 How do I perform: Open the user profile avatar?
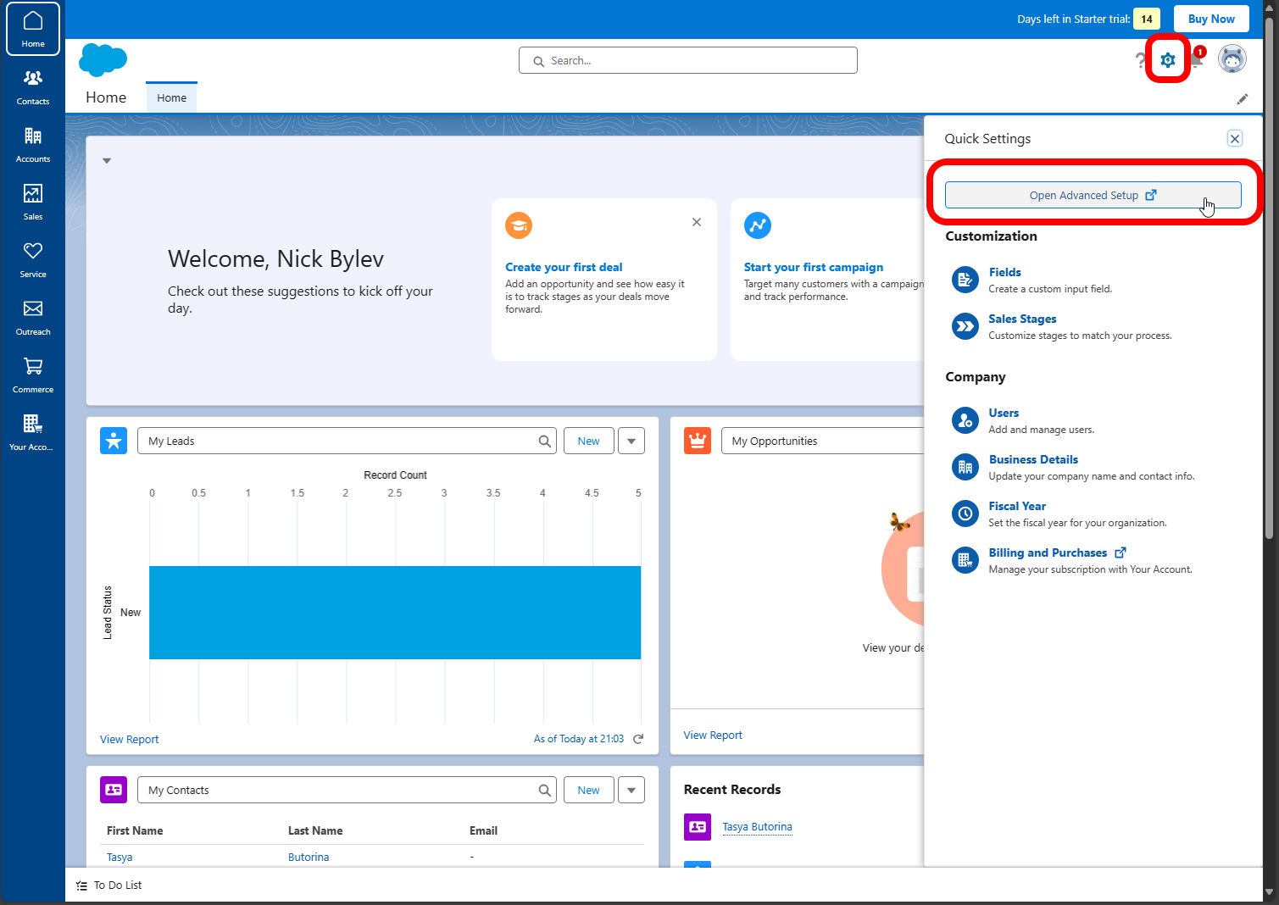click(x=1232, y=59)
